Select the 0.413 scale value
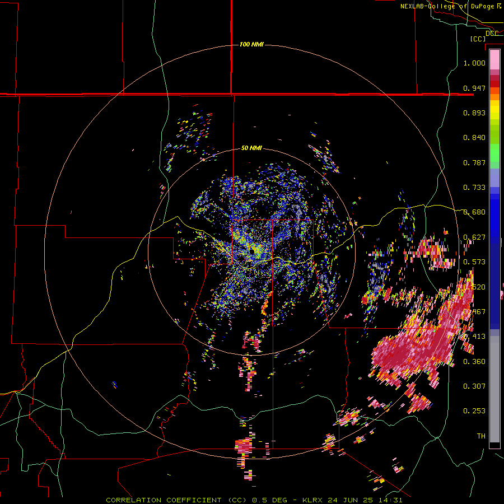Image resolution: width=504 pixels, height=504 pixels. click(x=474, y=337)
